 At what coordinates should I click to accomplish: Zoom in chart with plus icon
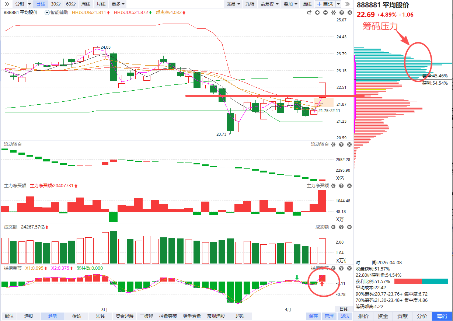317,13
